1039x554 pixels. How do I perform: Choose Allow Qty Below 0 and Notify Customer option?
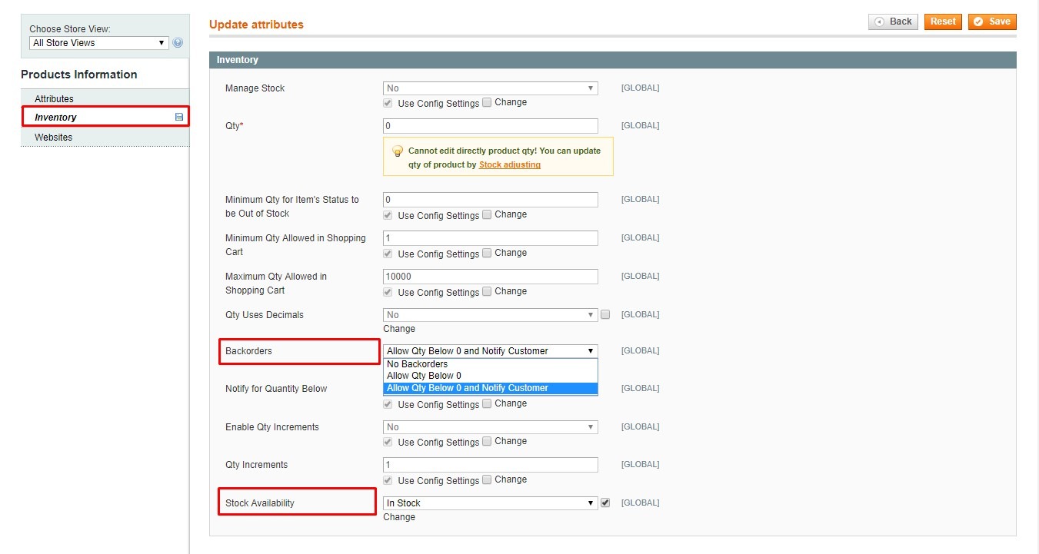tap(491, 388)
